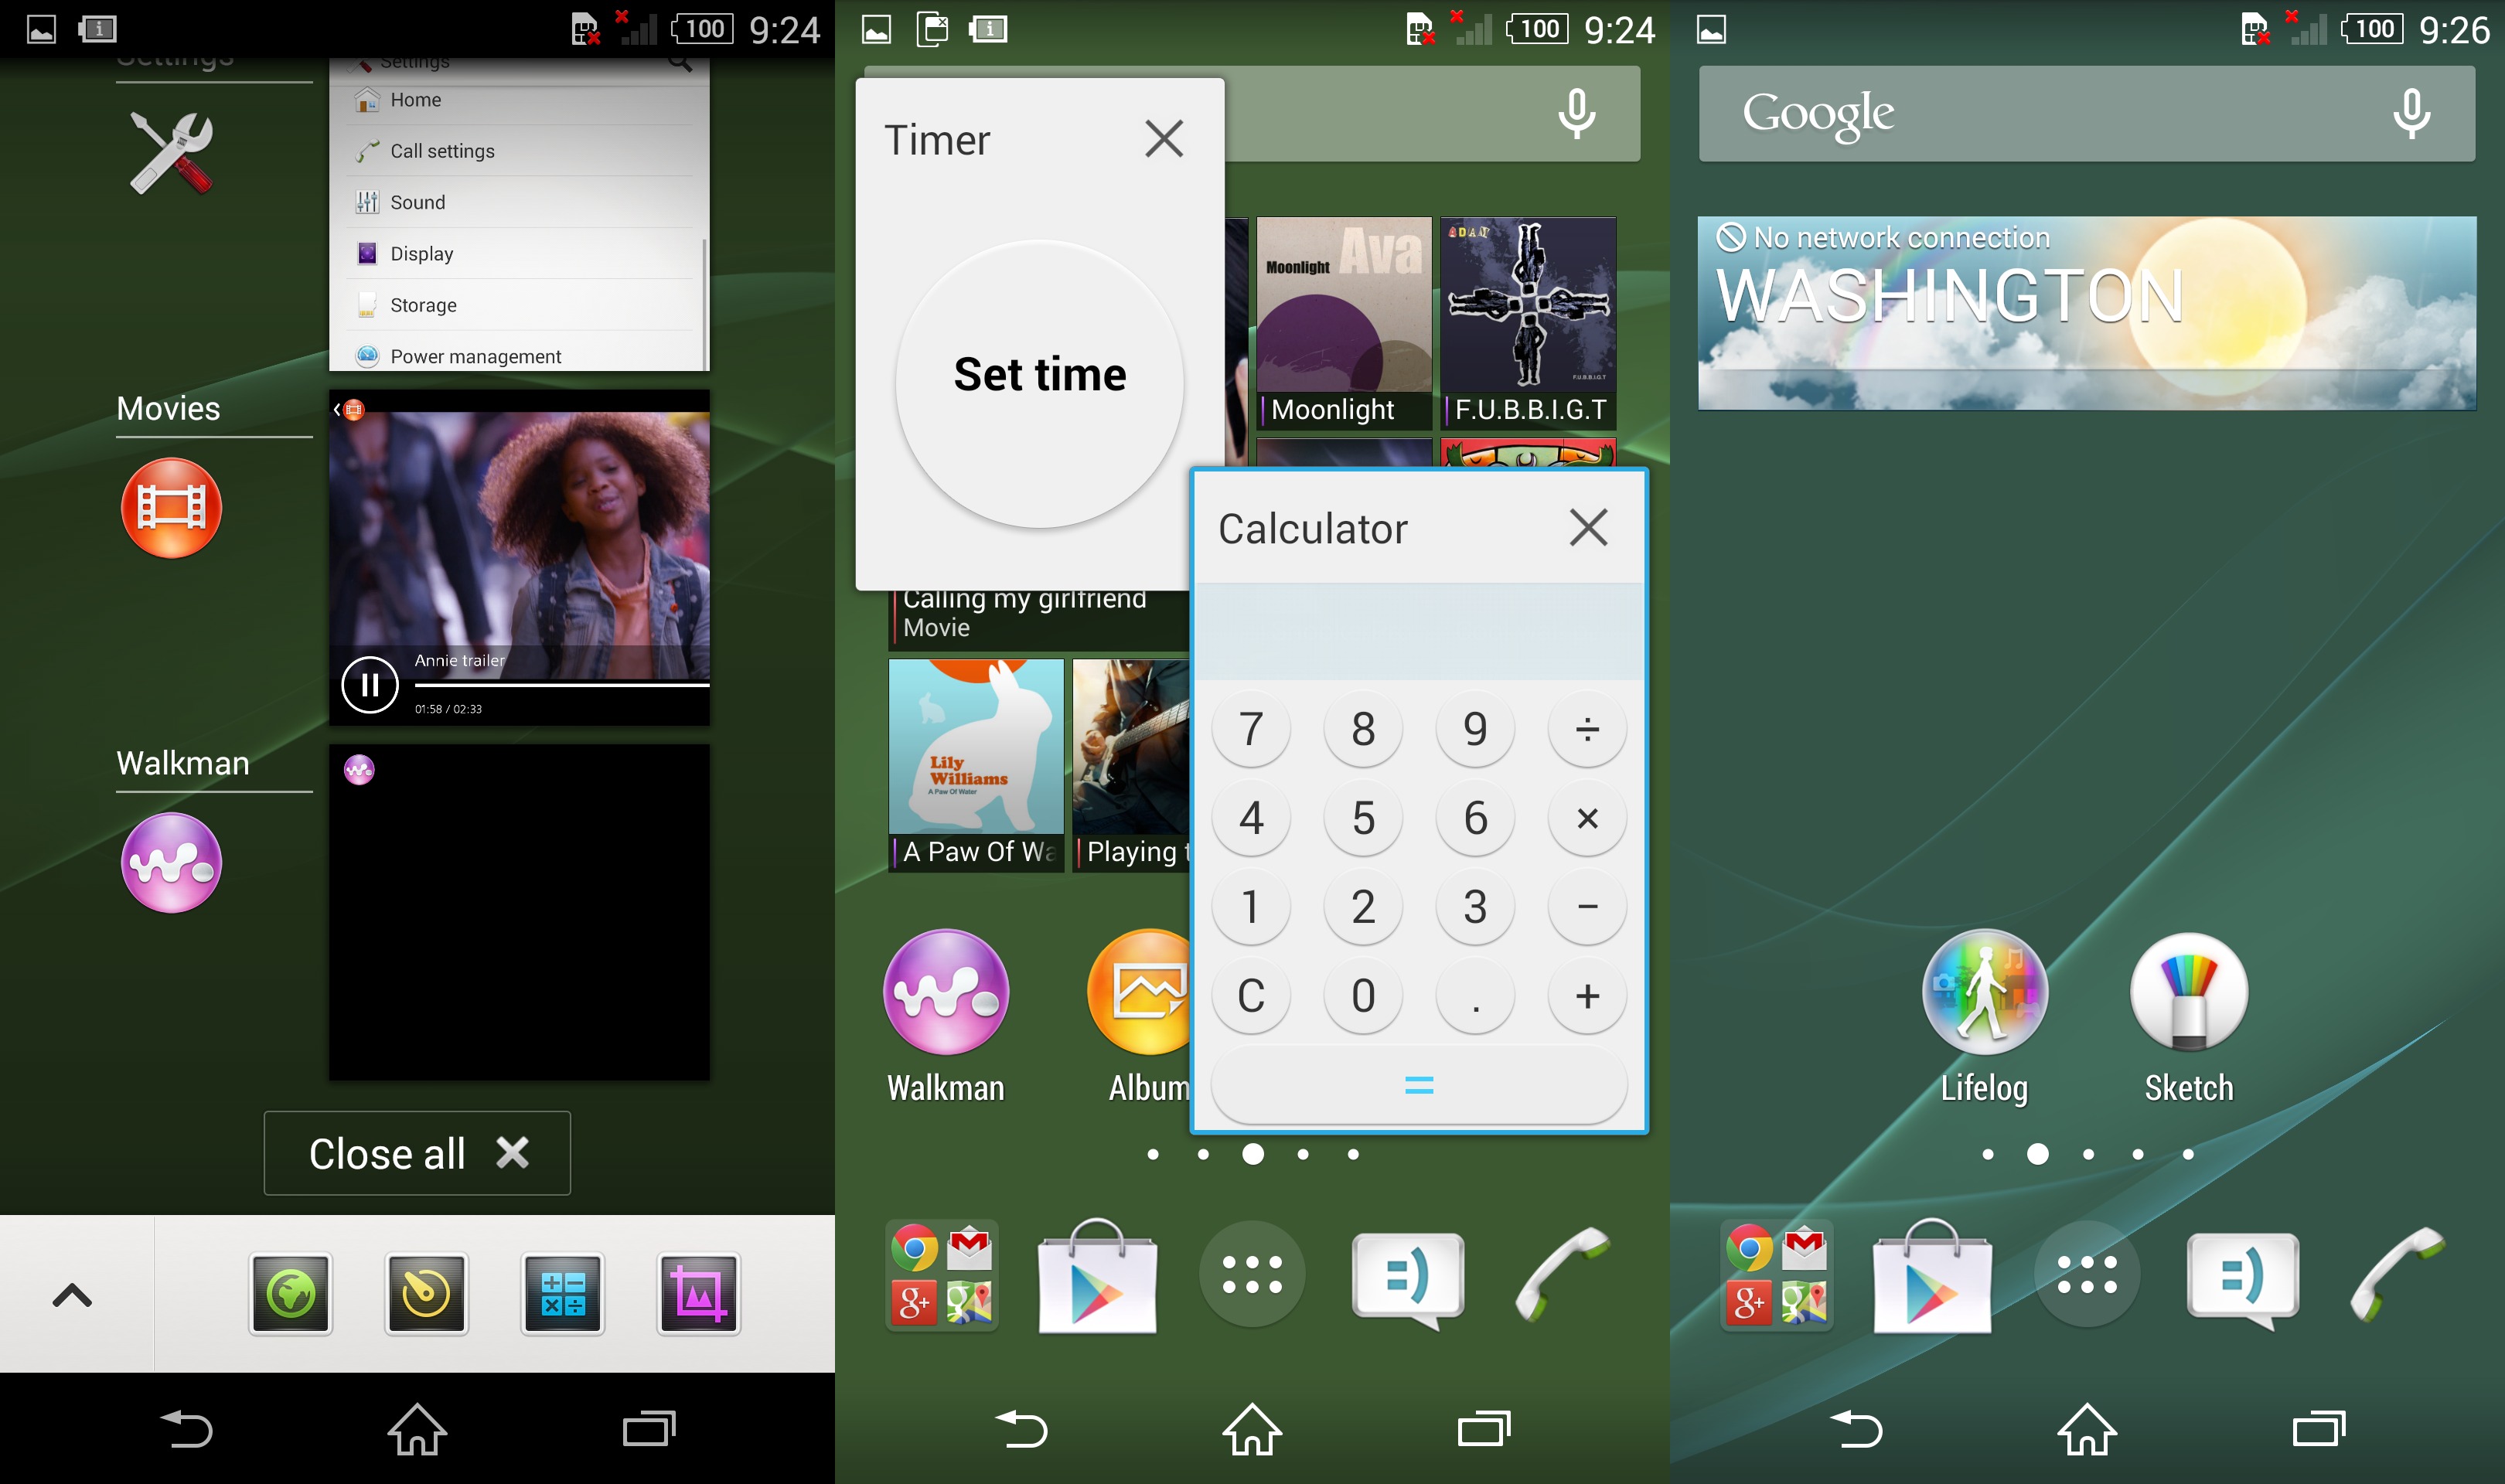
Task: Tap digit 8 on the Calculator
Action: point(1363,729)
